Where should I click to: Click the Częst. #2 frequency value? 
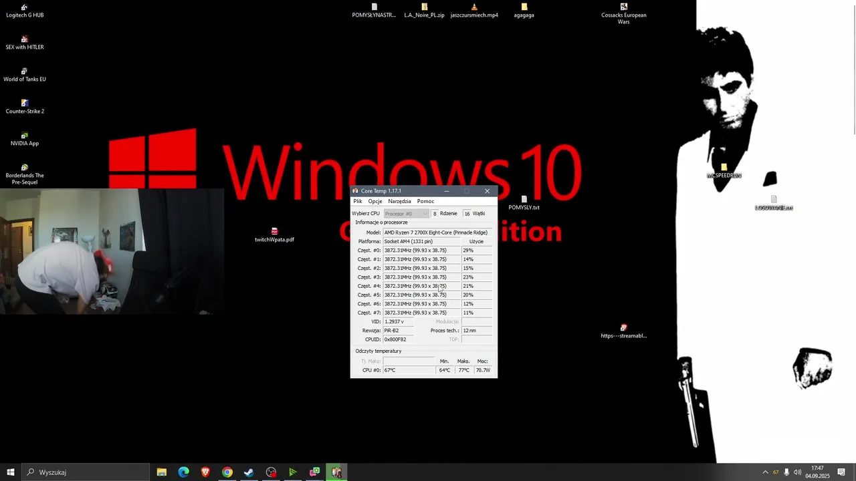click(x=422, y=268)
